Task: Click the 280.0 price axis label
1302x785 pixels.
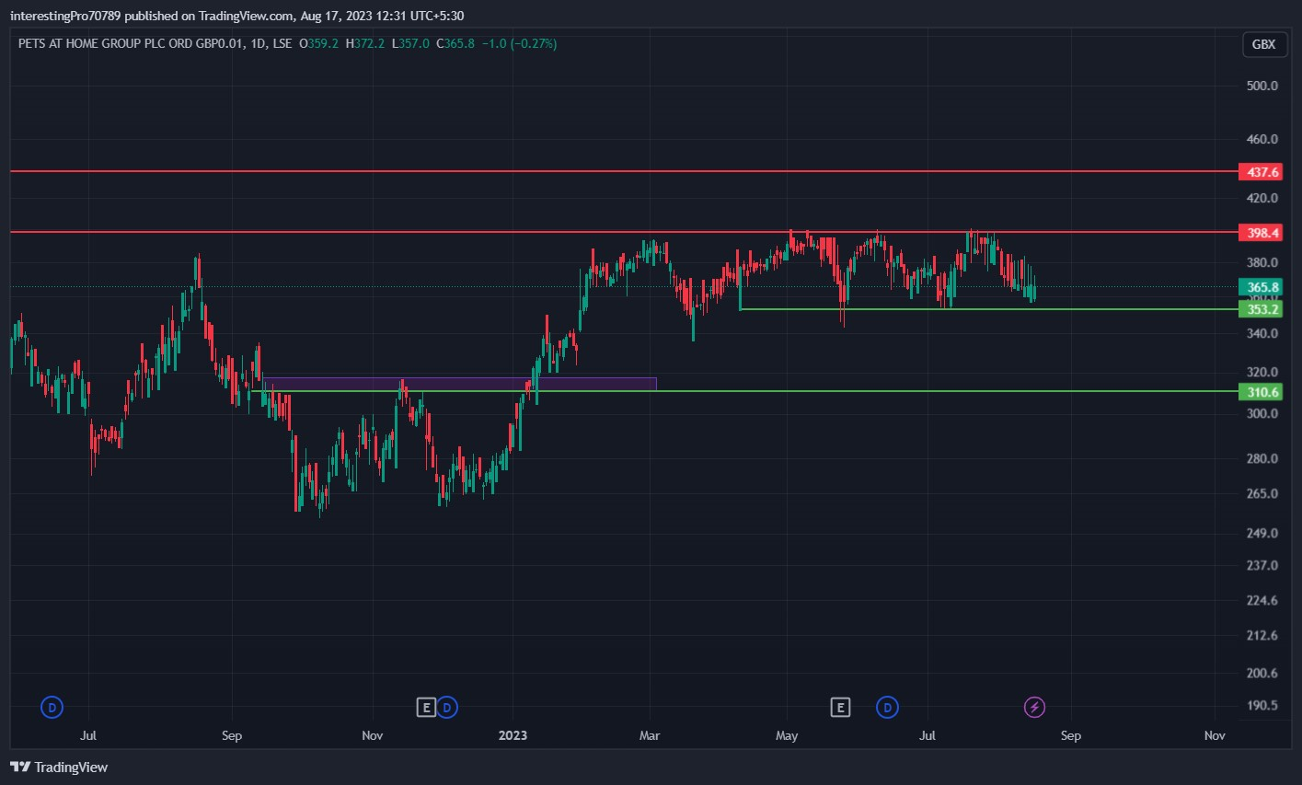Action: click(x=1262, y=458)
